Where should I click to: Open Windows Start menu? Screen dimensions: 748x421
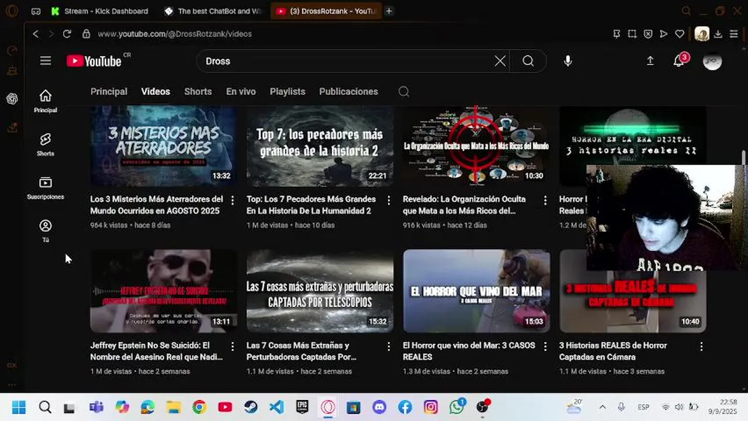click(x=19, y=407)
